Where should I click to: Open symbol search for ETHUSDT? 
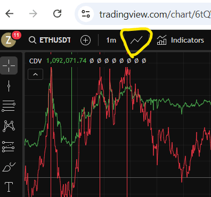point(50,40)
